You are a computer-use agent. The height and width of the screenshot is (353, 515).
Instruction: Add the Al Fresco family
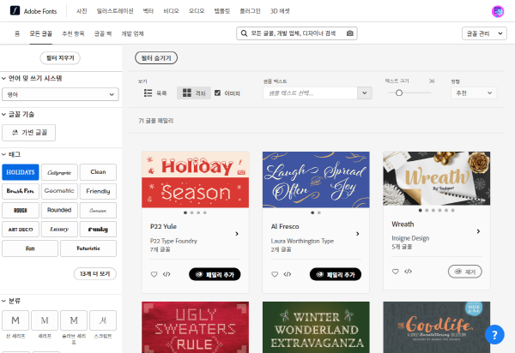[x=336, y=274]
